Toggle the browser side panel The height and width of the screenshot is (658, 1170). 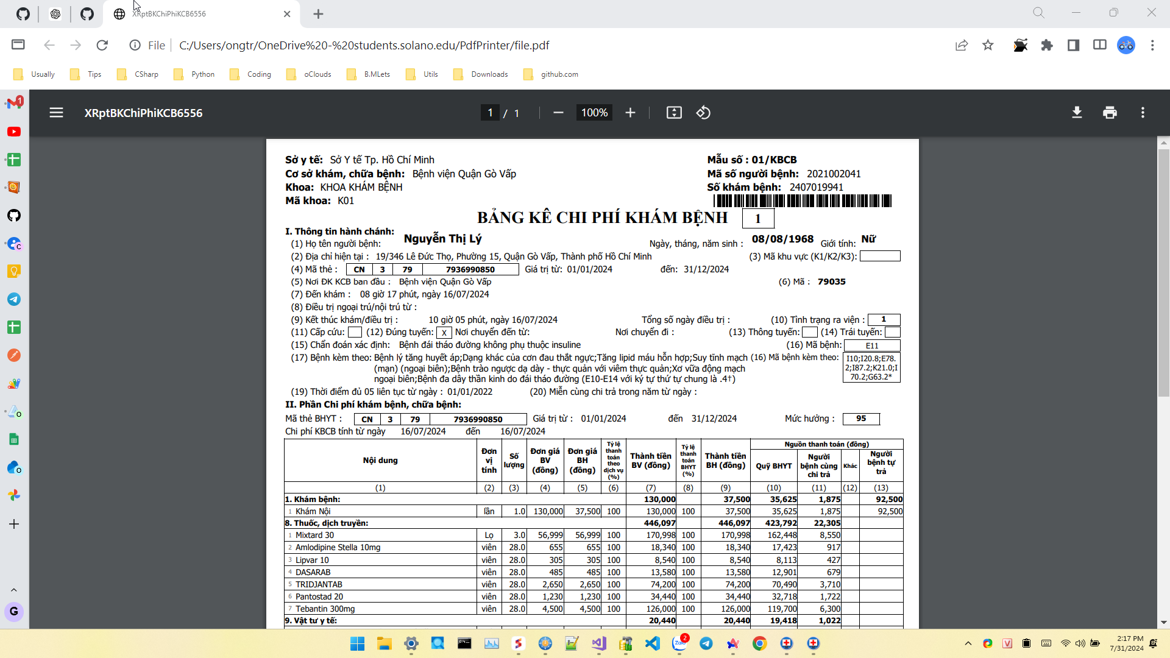(1073, 45)
